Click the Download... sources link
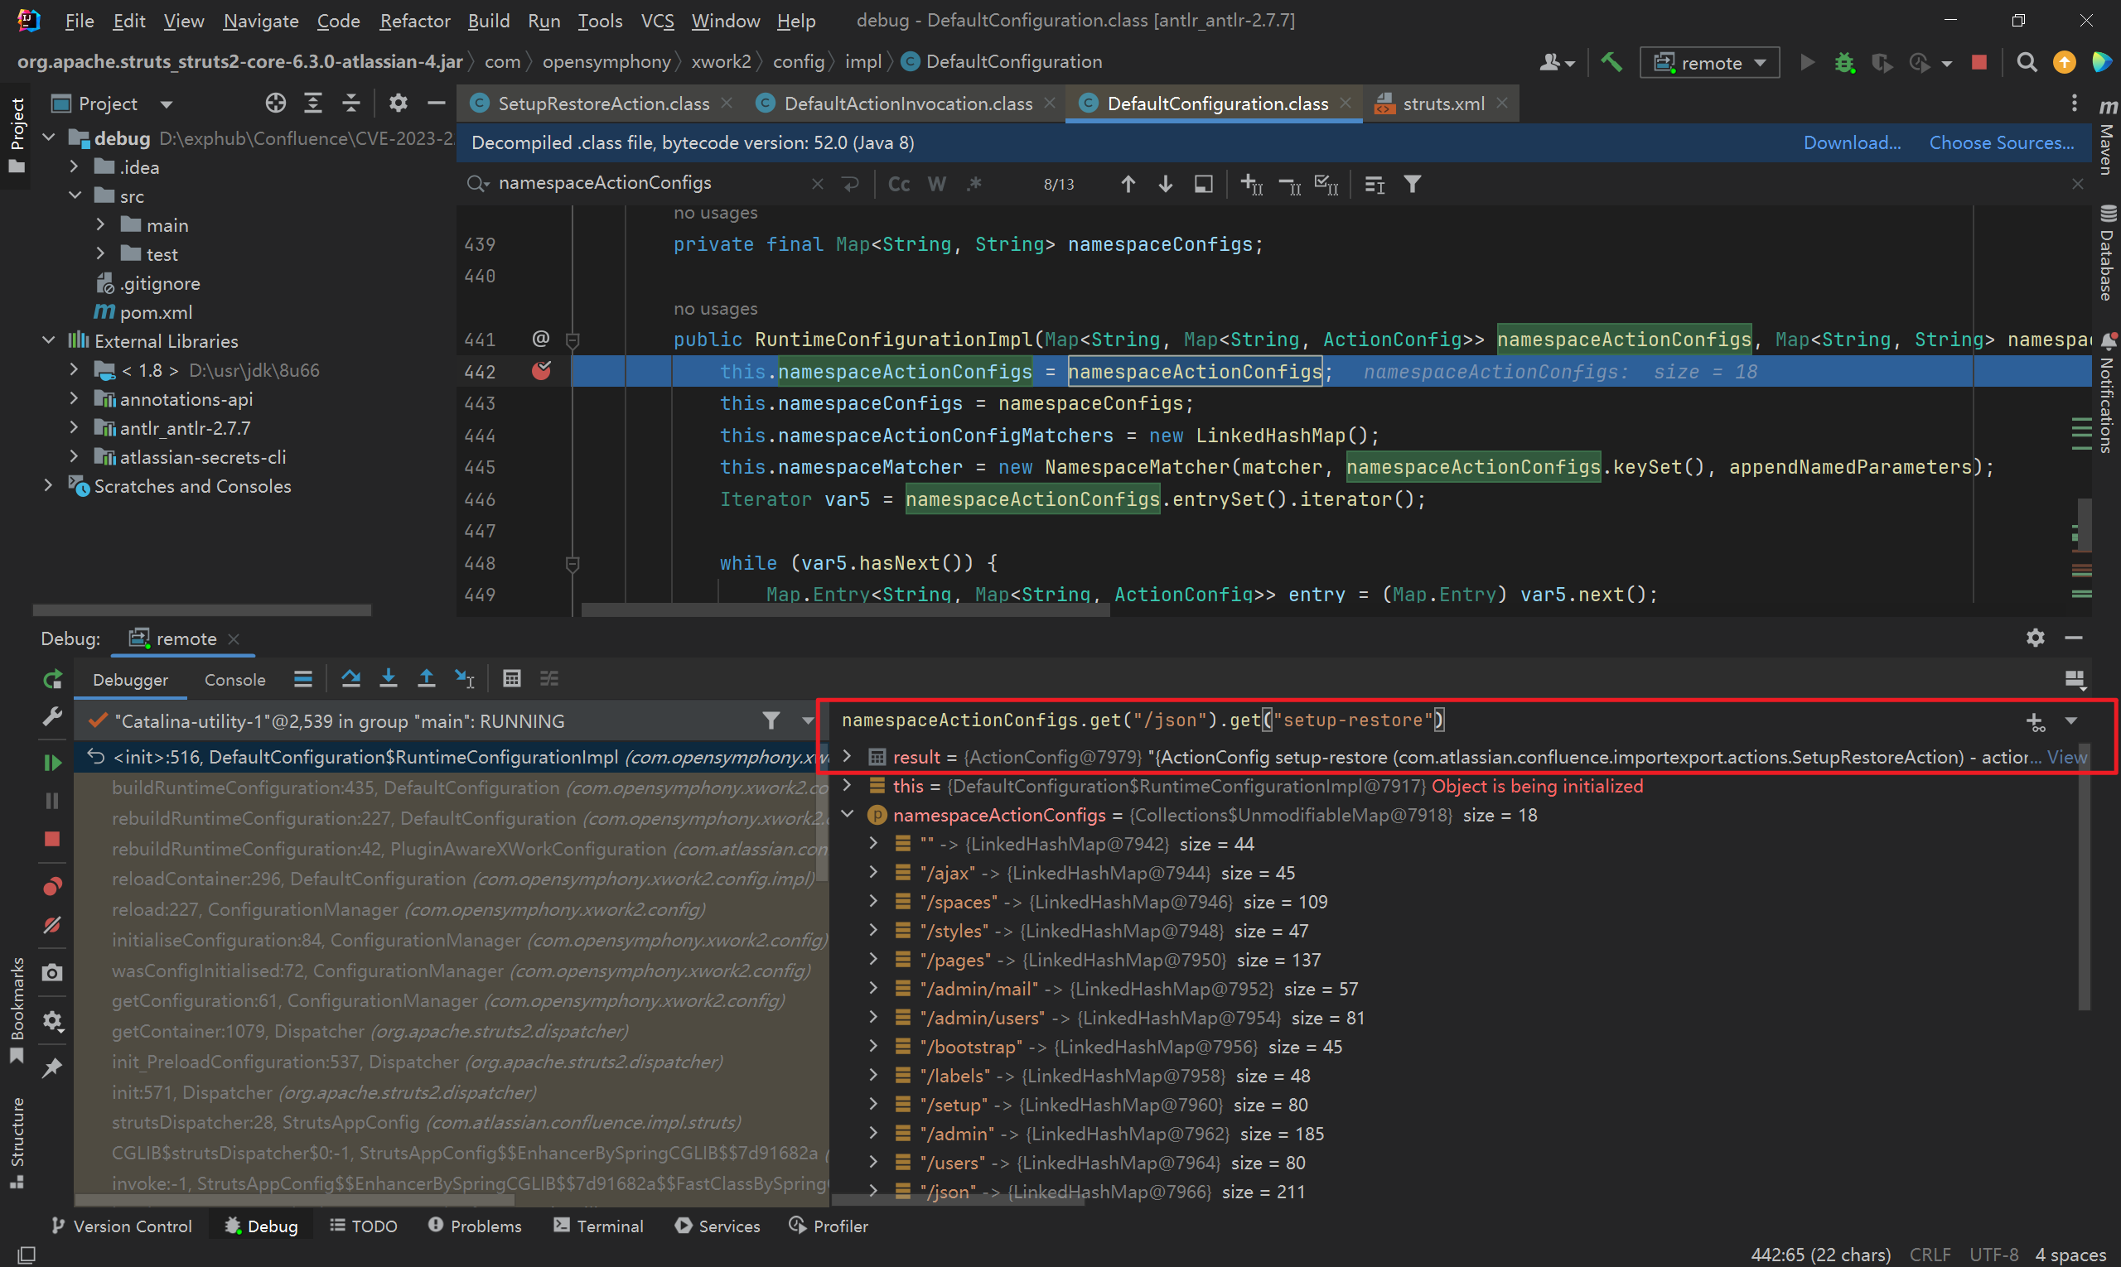This screenshot has height=1267, width=2121. [x=1851, y=142]
